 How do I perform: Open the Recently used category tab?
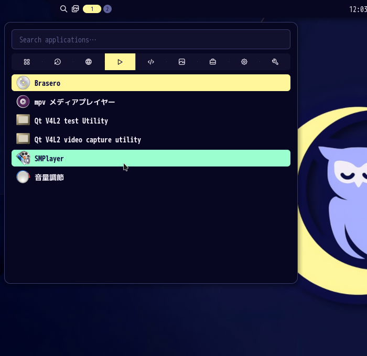click(58, 62)
